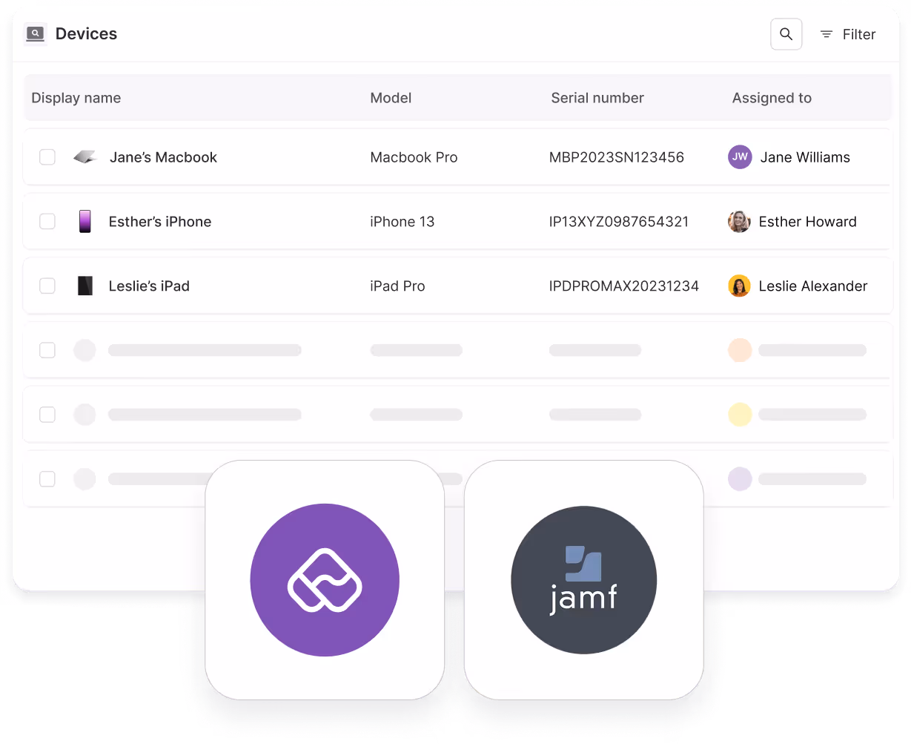Click the search magnifier button
This screenshot has height=744, width=911.
pos(786,34)
